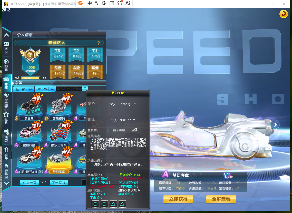Click the L150 shirt badge icon

[x=228, y=175]
